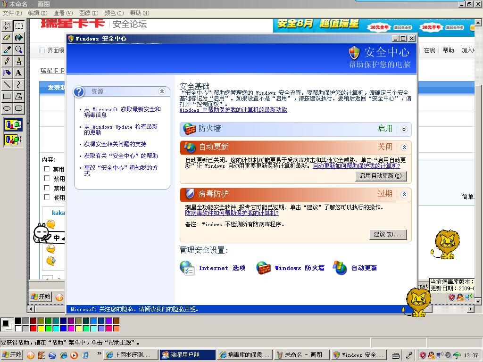Select the Rectangle shape tool
The height and width of the screenshot is (362, 483).
7,96
